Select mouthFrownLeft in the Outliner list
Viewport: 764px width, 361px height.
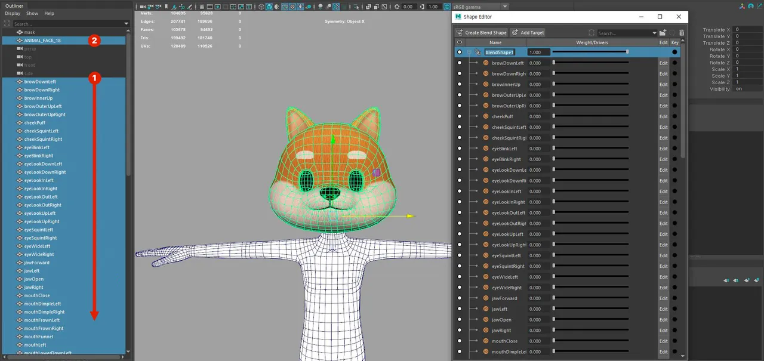[x=42, y=320]
